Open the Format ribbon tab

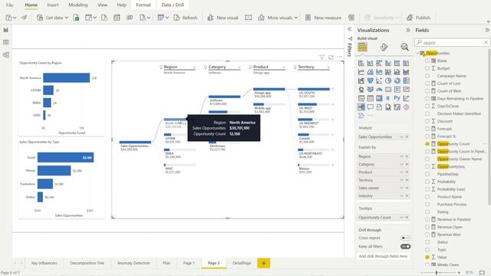(143, 5)
